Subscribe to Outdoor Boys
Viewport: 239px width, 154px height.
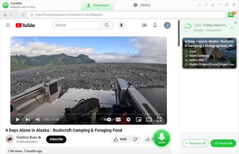56,139
